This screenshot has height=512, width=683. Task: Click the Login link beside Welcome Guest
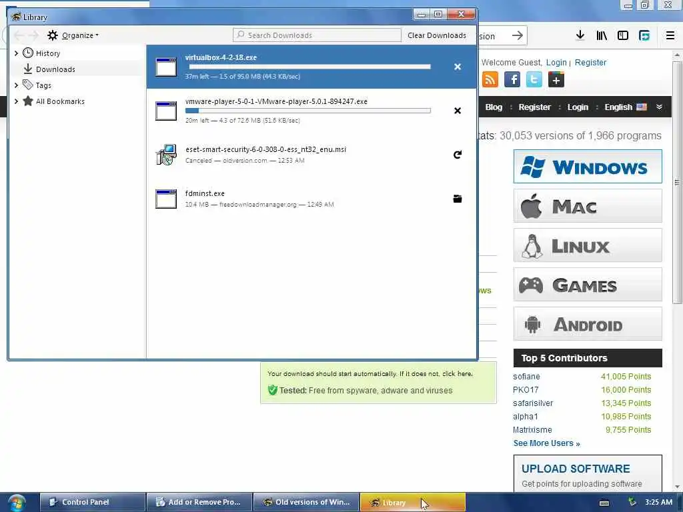[556, 62]
